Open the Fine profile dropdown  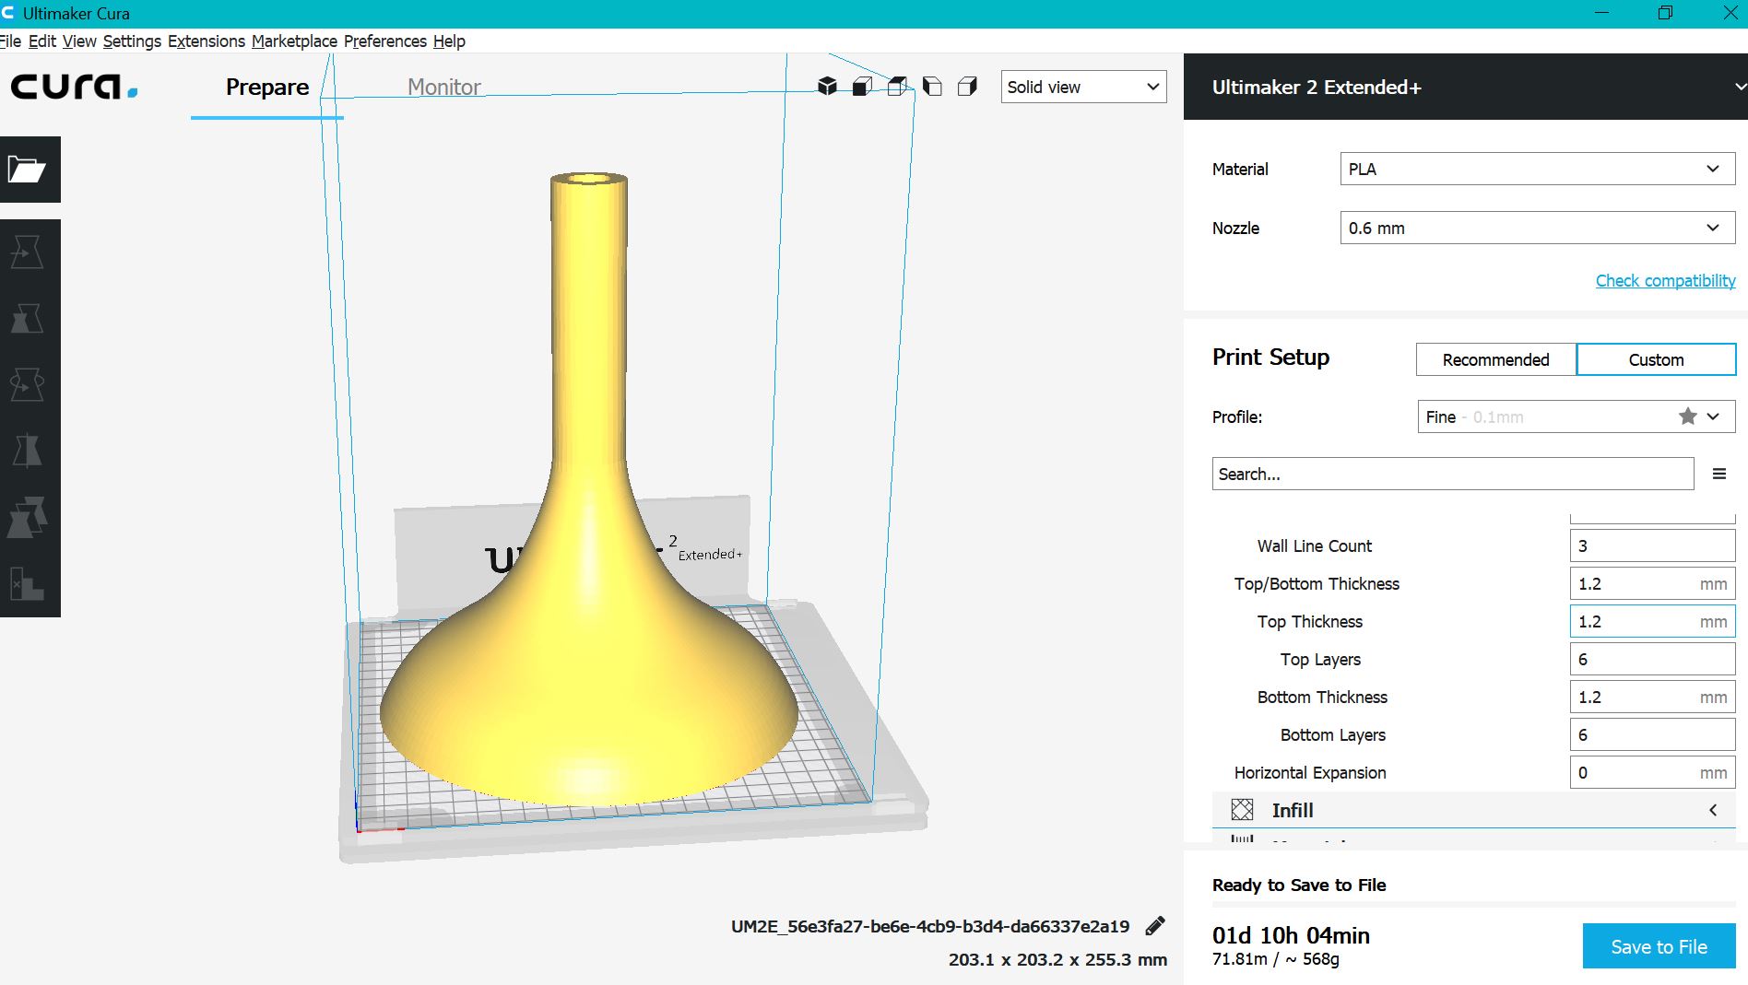pyautogui.click(x=1576, y=416)
